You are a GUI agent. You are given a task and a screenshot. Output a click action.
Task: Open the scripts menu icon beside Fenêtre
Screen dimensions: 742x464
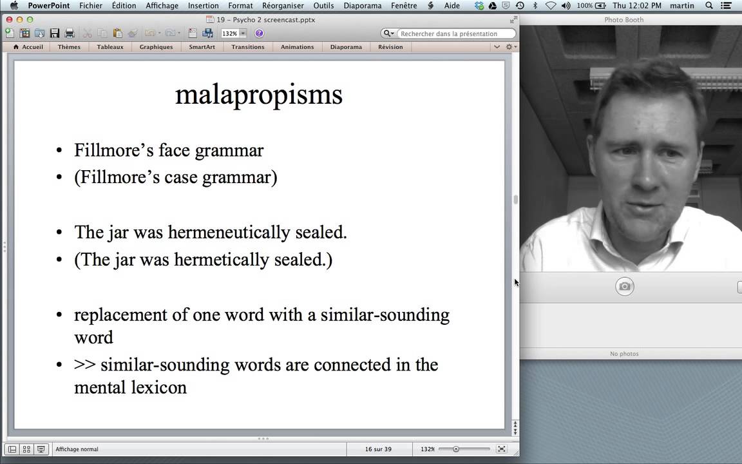431,6
